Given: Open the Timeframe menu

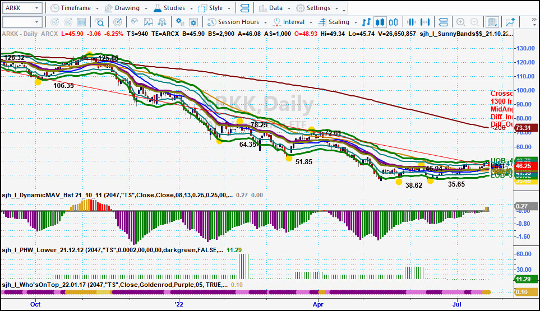Looking at the screenshot, I should tap(71, 8).
